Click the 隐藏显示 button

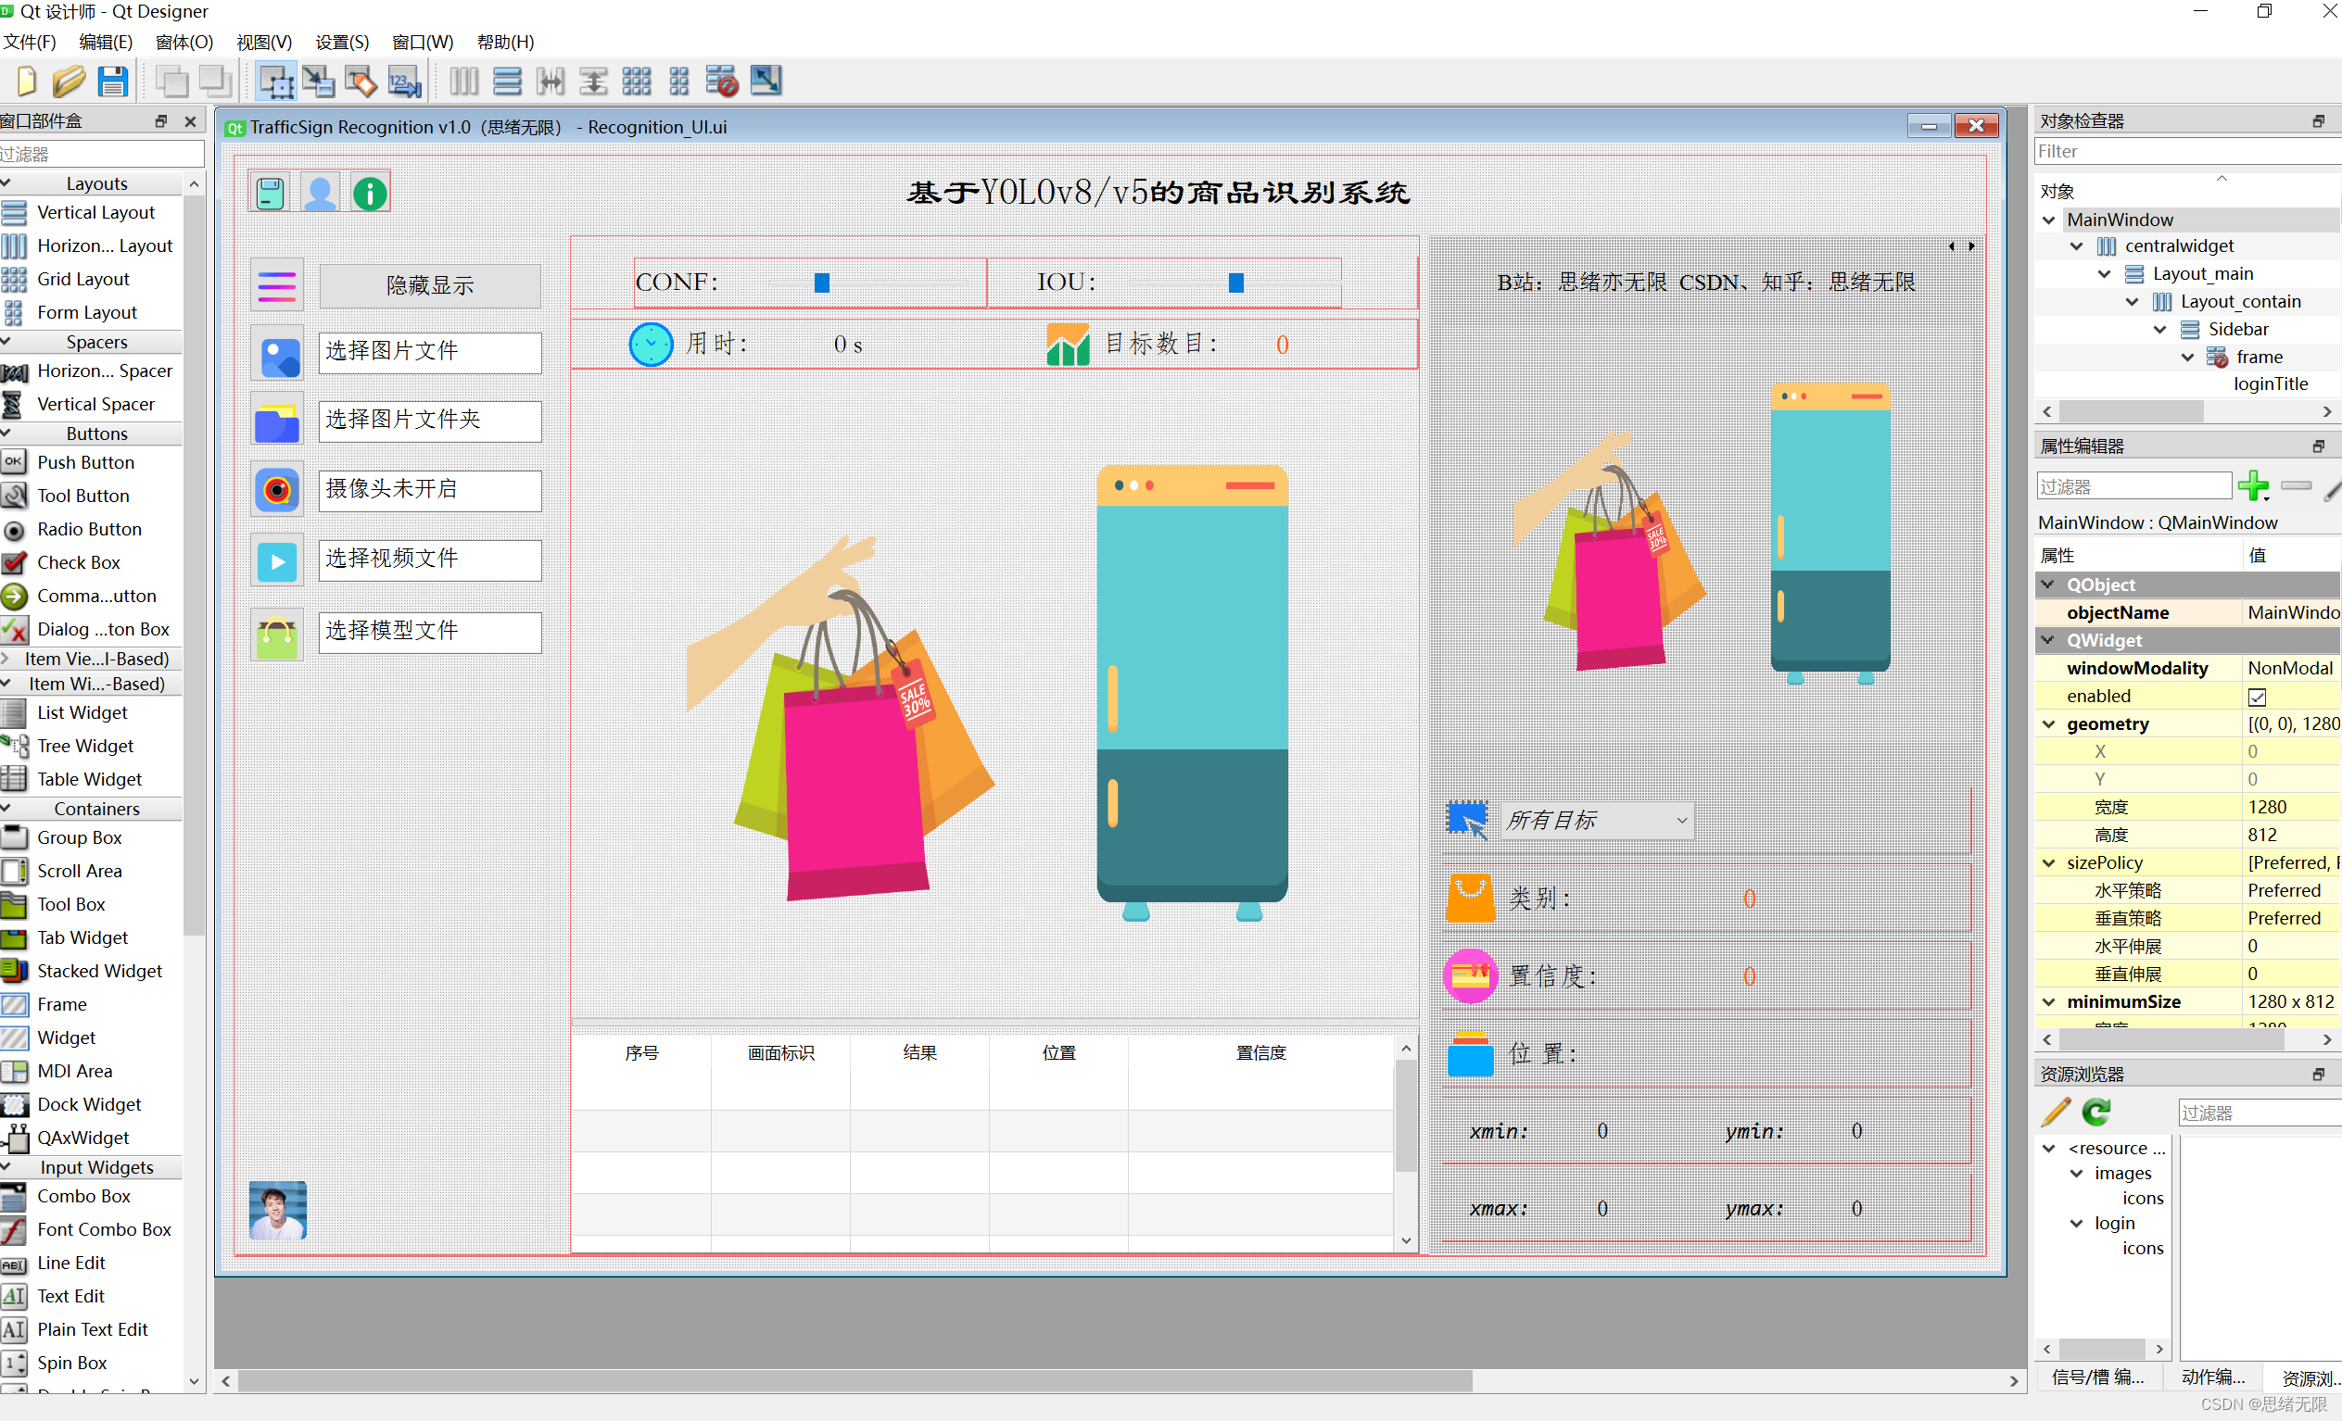coord(430,286)
